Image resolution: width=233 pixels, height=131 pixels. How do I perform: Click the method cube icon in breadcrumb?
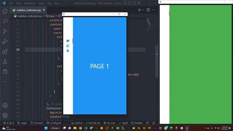[59, 16]
